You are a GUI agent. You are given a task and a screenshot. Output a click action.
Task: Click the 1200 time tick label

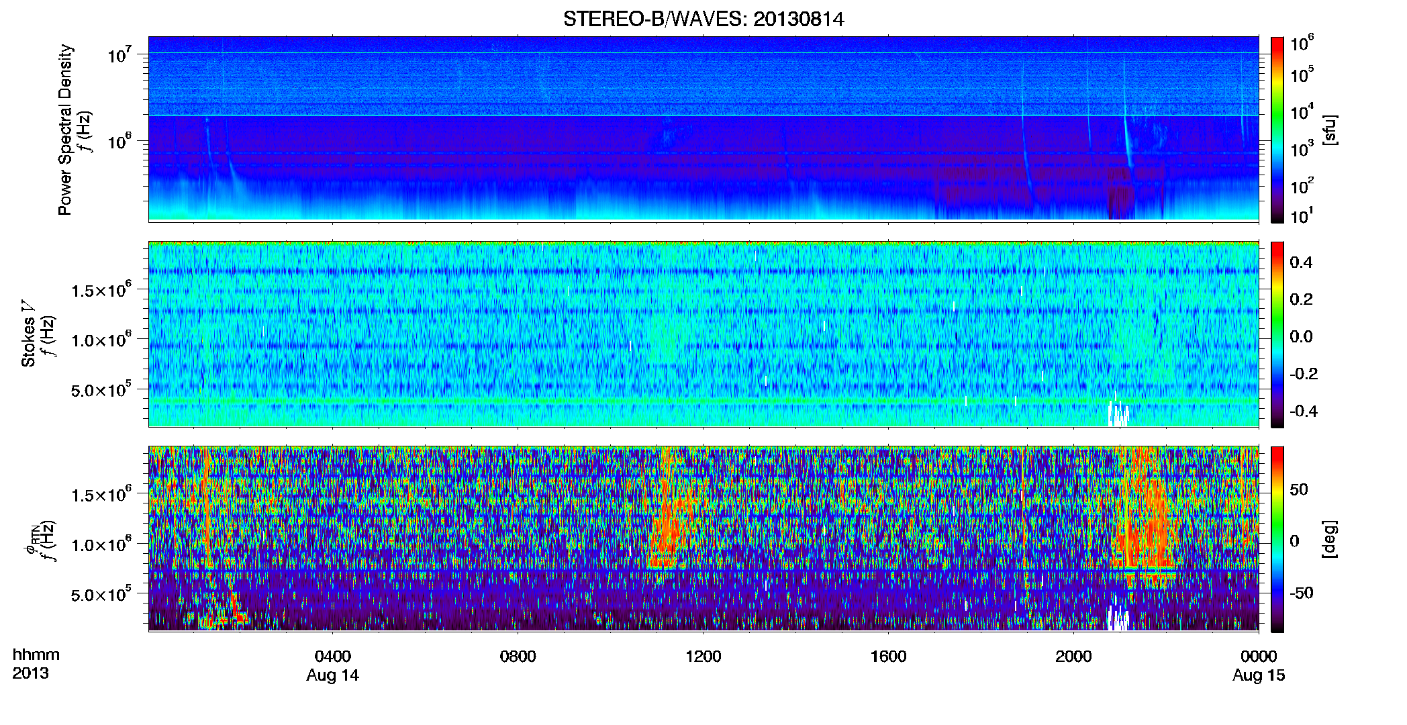(703, 656)
